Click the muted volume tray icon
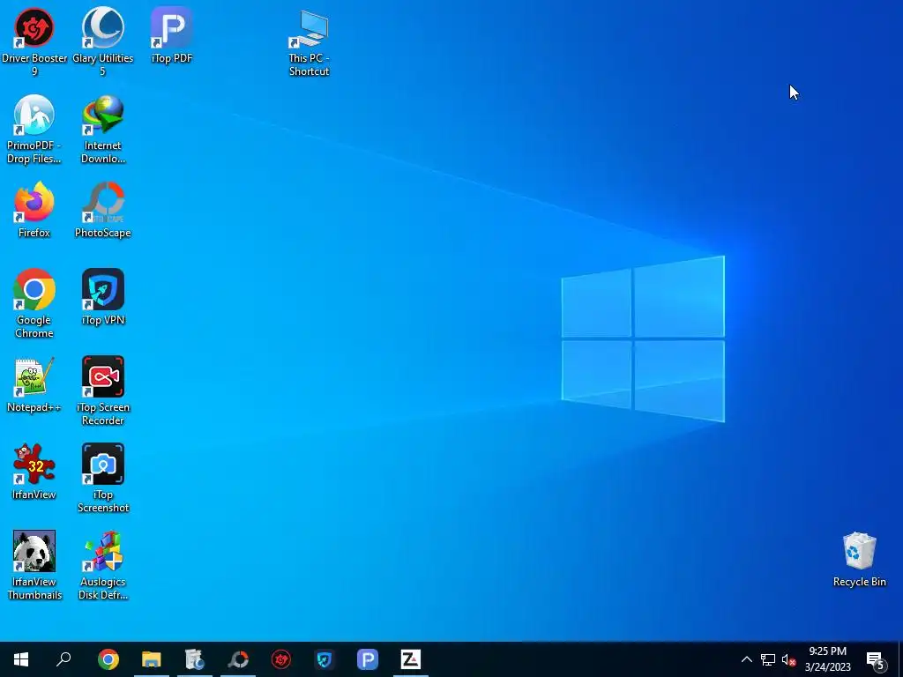Viewport: 903px width, 677px height. pos(788,659)
